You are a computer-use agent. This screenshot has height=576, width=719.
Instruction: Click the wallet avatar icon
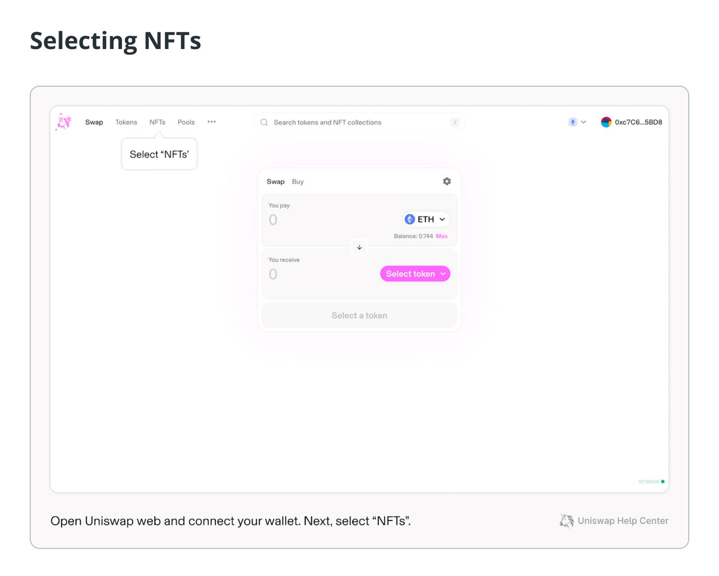point(606,122)
